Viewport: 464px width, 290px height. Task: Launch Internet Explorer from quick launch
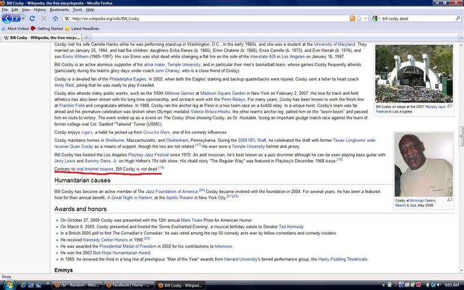point(23,285)
